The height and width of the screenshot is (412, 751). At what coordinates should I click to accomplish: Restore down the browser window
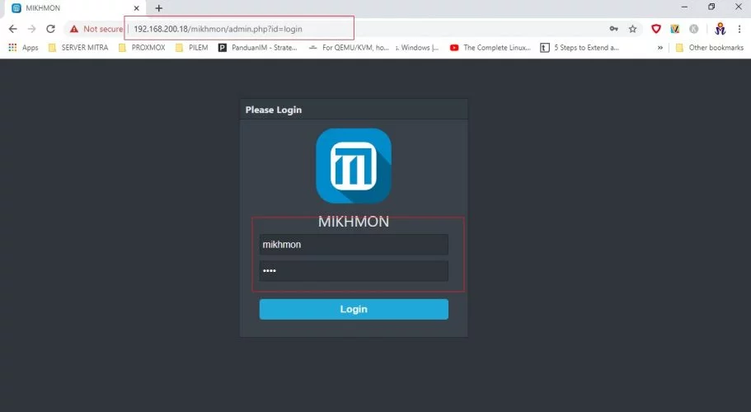point(711,7)
